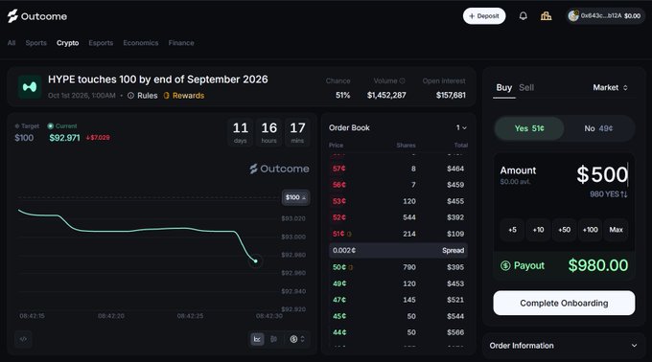Click the rewards icon beside 50¢ bid
The width and height of the screenshot is (652, 362).
point(351,267)
